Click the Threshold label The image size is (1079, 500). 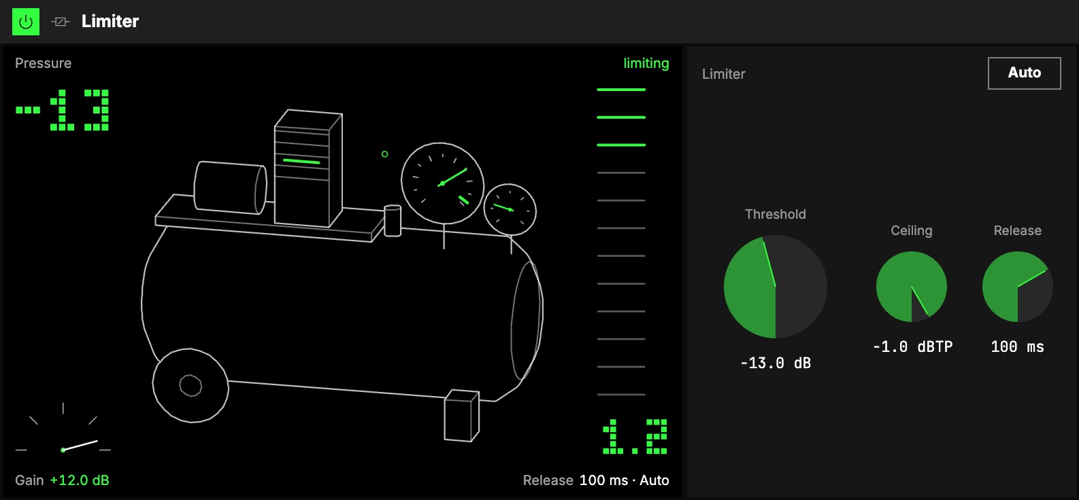pyautogui.click(x=776, y=214)
